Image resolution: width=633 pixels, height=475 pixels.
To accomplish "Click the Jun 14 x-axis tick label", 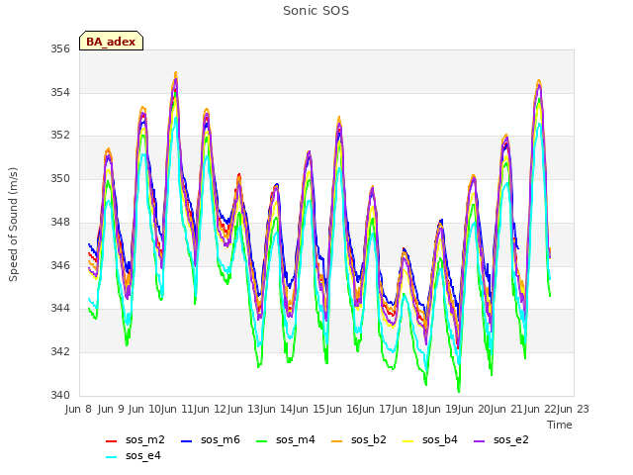I will click(276, 409).
